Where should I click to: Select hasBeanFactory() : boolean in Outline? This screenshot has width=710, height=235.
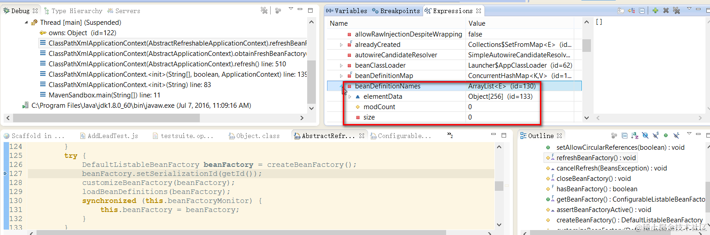[591, 189]
